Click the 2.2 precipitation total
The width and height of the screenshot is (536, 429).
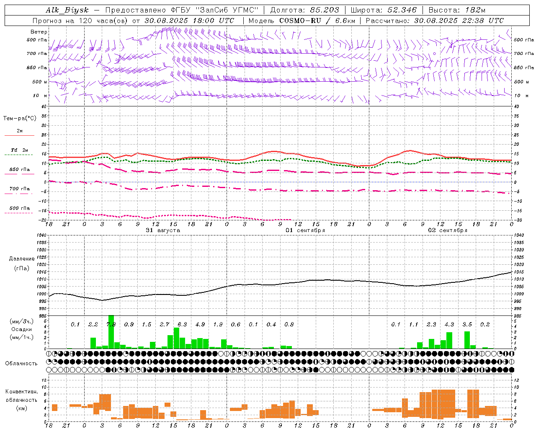(x=93, y=325)
